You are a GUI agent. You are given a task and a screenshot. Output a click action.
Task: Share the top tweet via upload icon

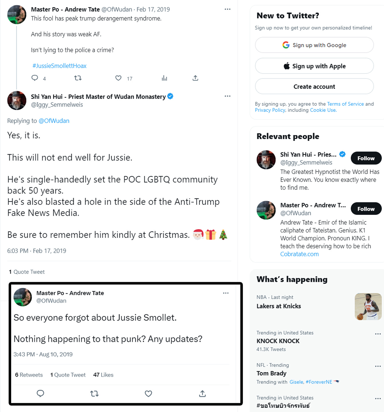pyautogui.click(x=195, y=78)
